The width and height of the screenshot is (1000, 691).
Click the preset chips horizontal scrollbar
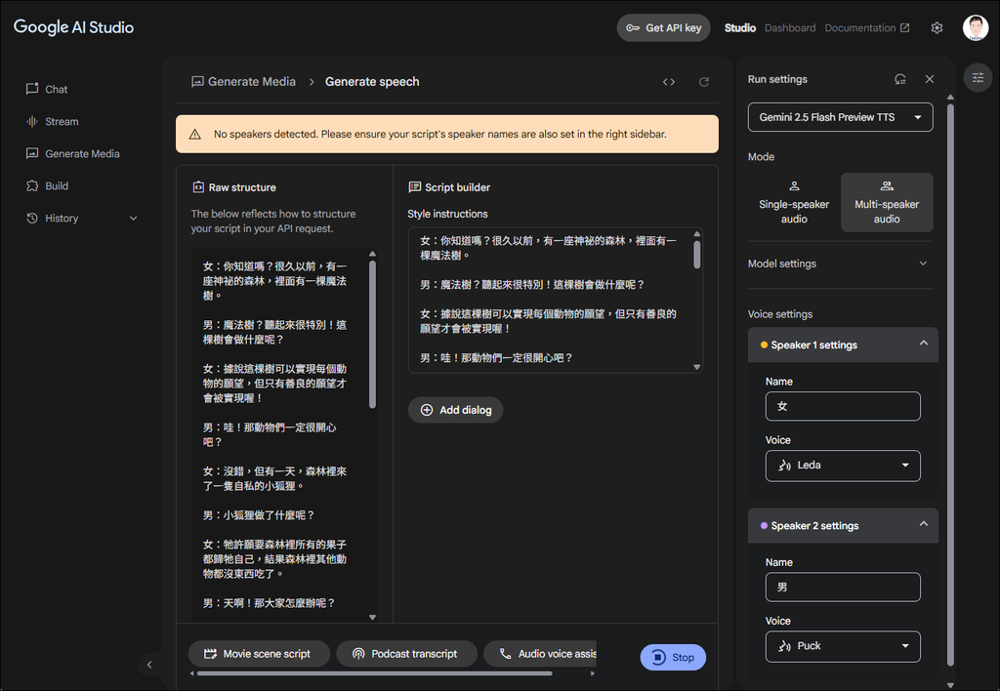[374, 673]
